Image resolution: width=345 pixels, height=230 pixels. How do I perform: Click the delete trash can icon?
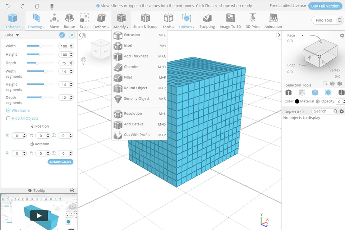(52, 6)
